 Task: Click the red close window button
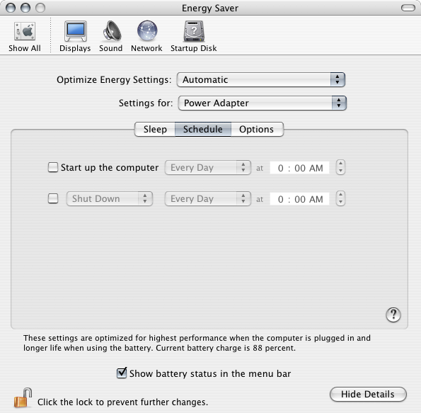click(x=11, y=8)
